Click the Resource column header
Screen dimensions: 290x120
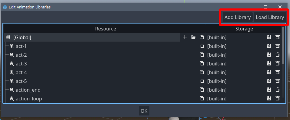(x=105, y=29)
